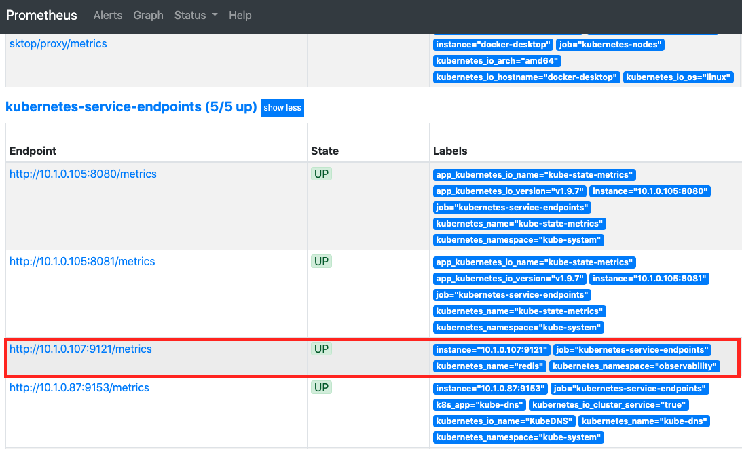Click the instance="docker-desktop" label badge
Viewport: 742px width, 449px height.
point(493,45)
